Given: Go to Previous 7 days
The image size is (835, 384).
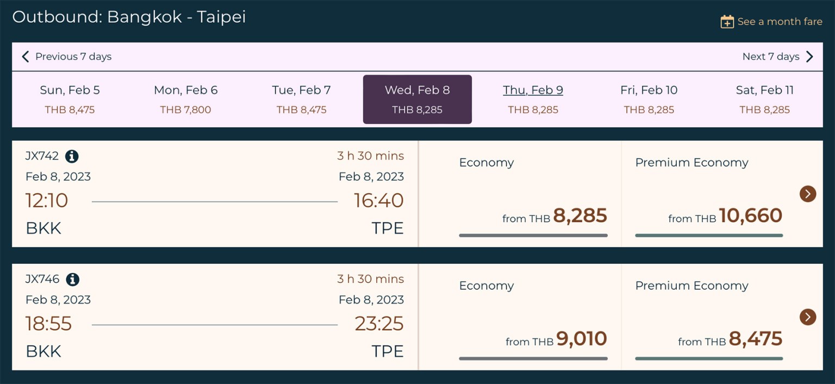Looking at the screenshot, I should point(73,57).
